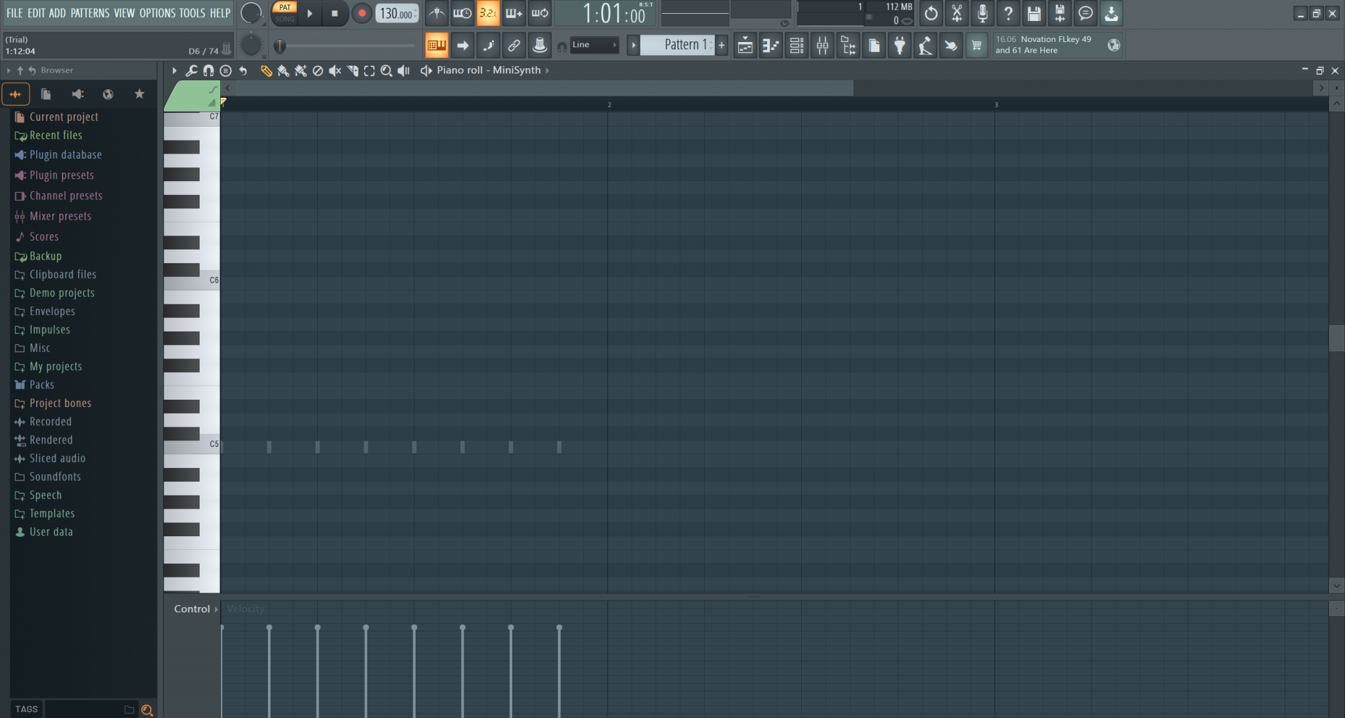Image resolution: width=1345 pixels, height=718 pixels.
Task: Open the Line snap dropdown
Action: (594, 45)
